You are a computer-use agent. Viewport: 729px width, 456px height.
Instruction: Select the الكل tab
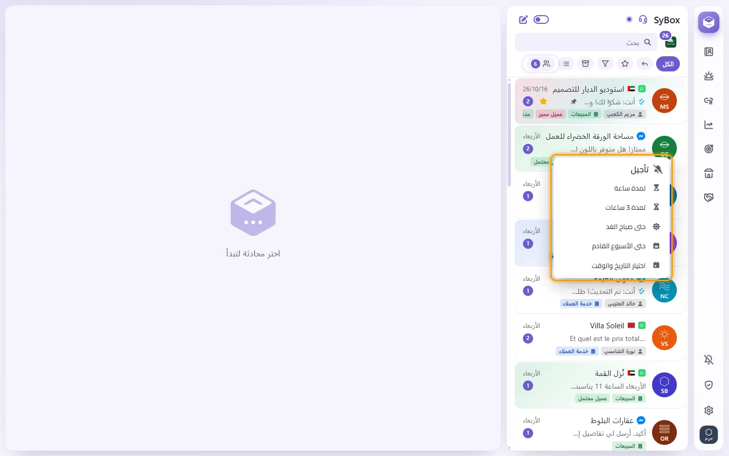(668, 64)
